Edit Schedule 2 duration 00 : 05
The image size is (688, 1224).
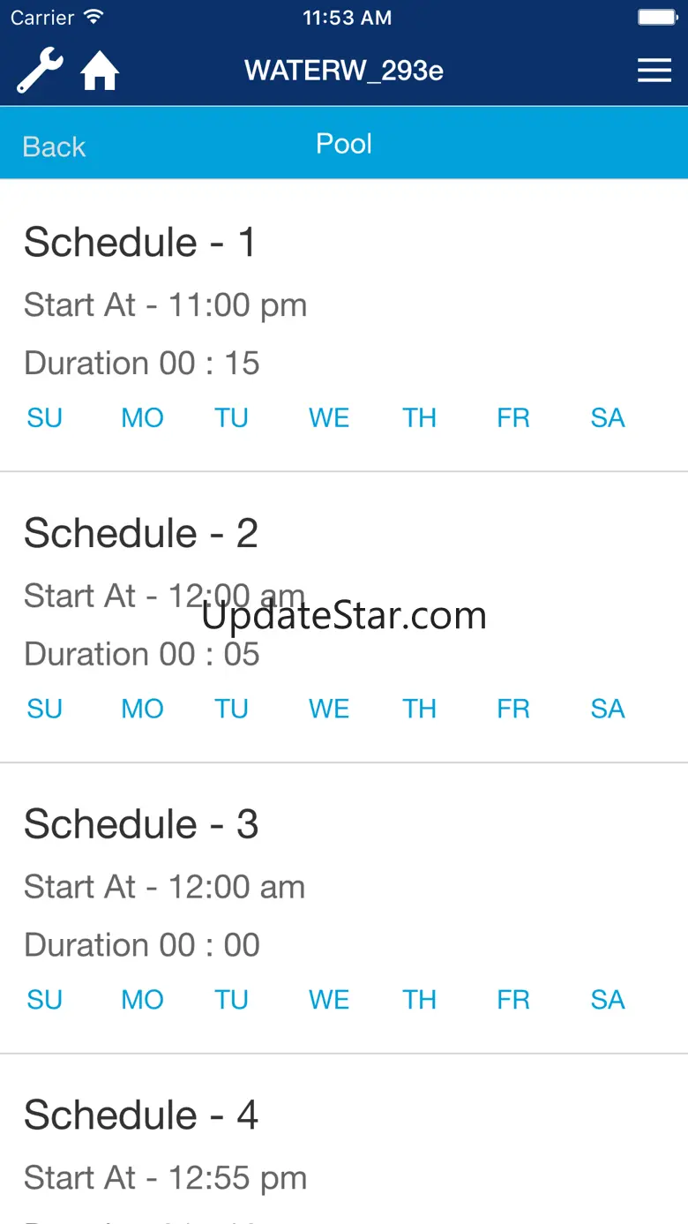click(x=142, y=654)
